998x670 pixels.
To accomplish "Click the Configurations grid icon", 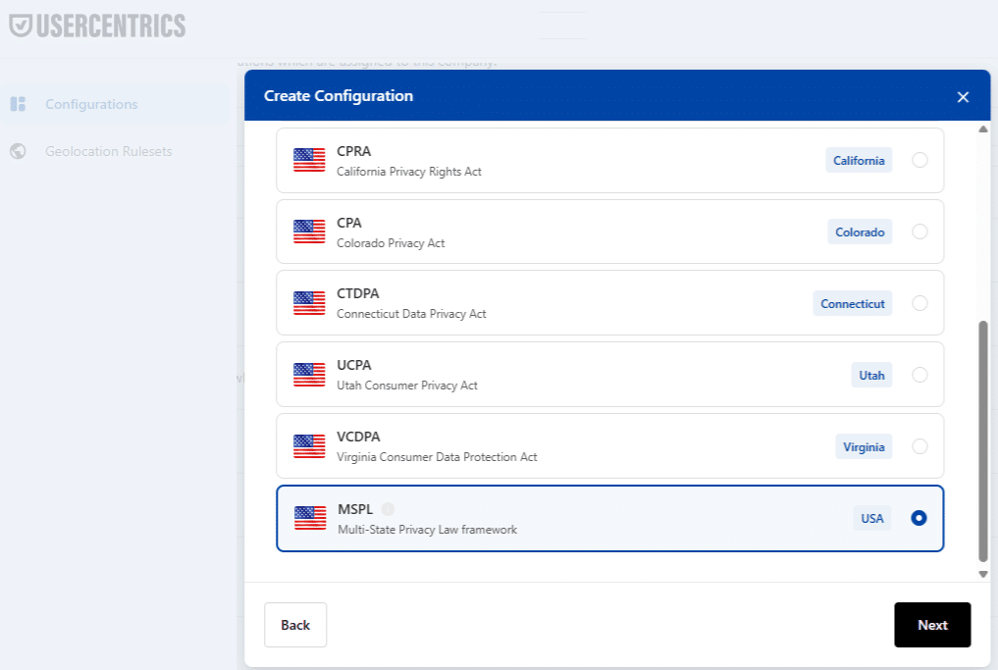I will (x=18, y=104).
